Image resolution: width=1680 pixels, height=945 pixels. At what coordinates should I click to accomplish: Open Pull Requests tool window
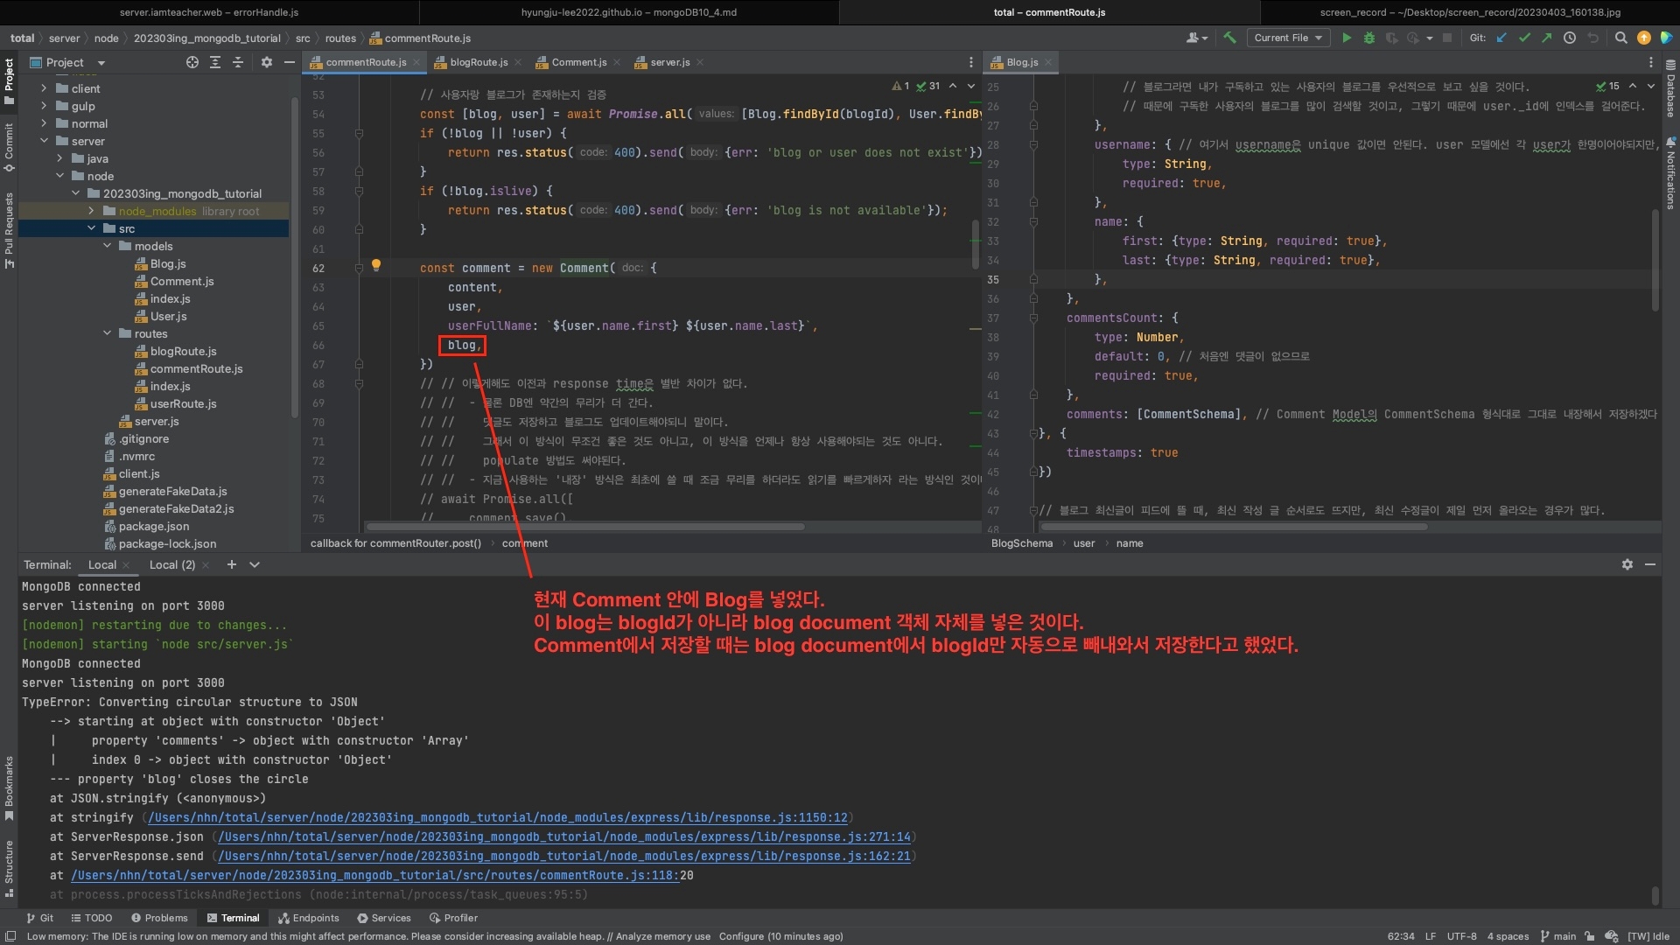(9, 229)
